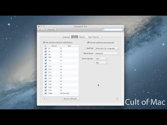Uncheck the 1/2 fraction substitution
The width and height of the screenshot is (167, 125).
[x=46, y=66]
